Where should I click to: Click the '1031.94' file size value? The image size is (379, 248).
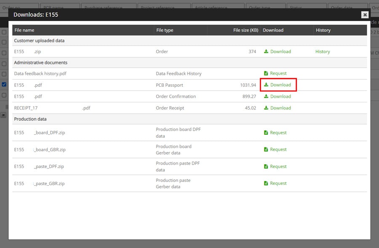coord(248,85)
